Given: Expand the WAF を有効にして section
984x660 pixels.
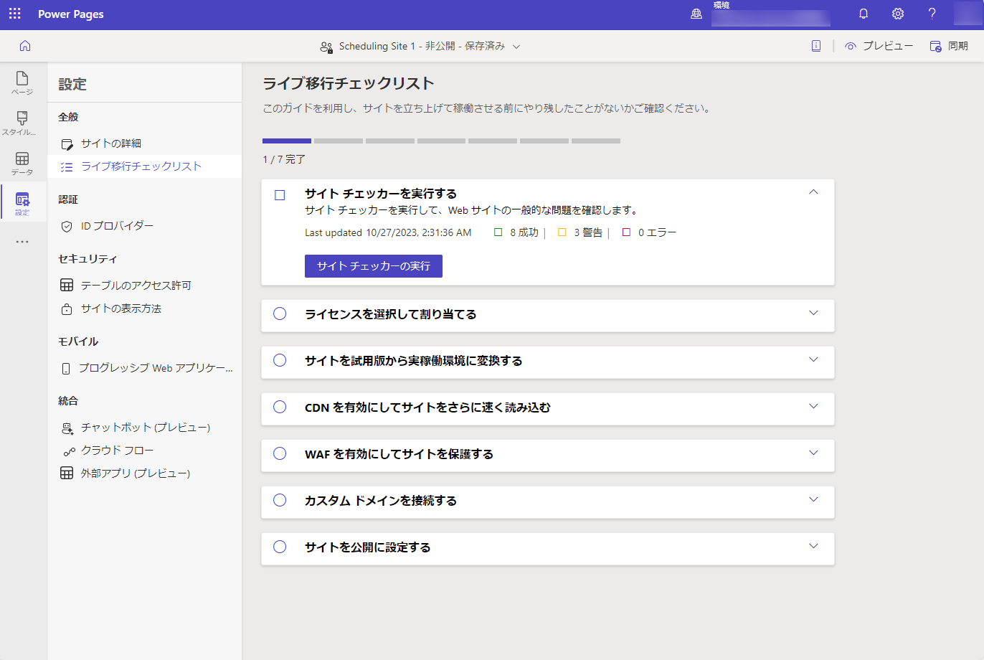Looking at the screenshot, I should (813, 453).
